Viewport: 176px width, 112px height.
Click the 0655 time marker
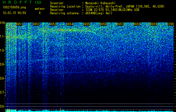tap(86, 24)
